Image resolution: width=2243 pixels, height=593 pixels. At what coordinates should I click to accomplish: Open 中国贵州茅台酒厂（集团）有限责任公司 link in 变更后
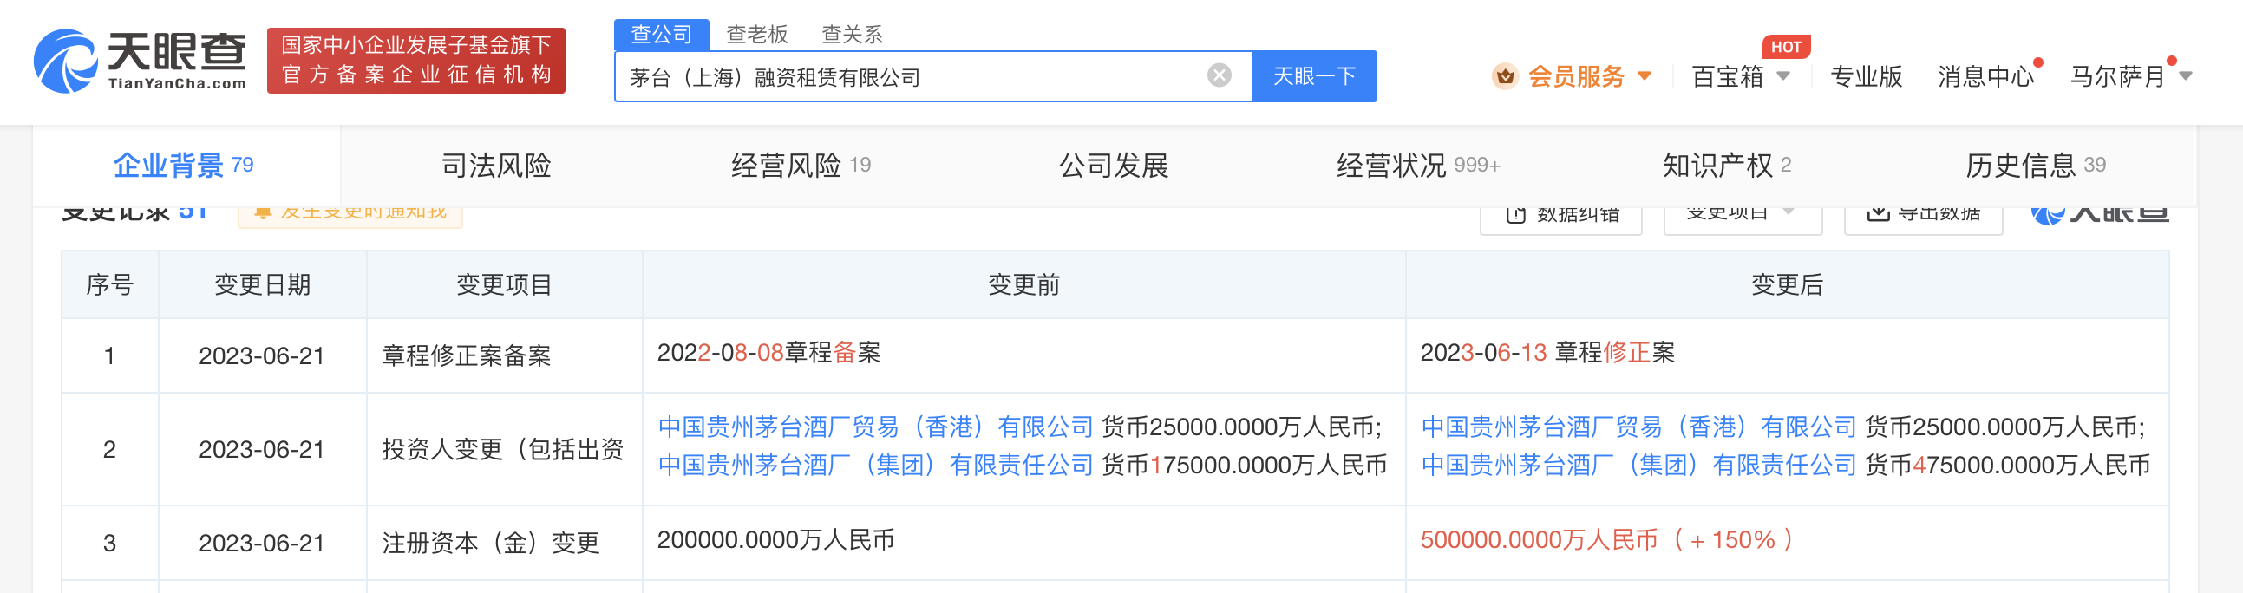1638,465
